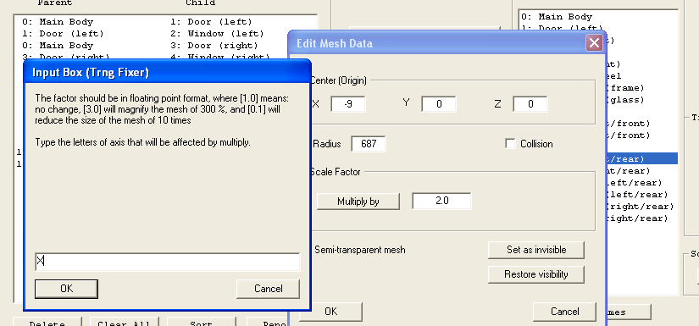Image resolution: width=699 pixels, height=326 pixels.
Task: Click the Multiply by button
Action: pos(358,202)
